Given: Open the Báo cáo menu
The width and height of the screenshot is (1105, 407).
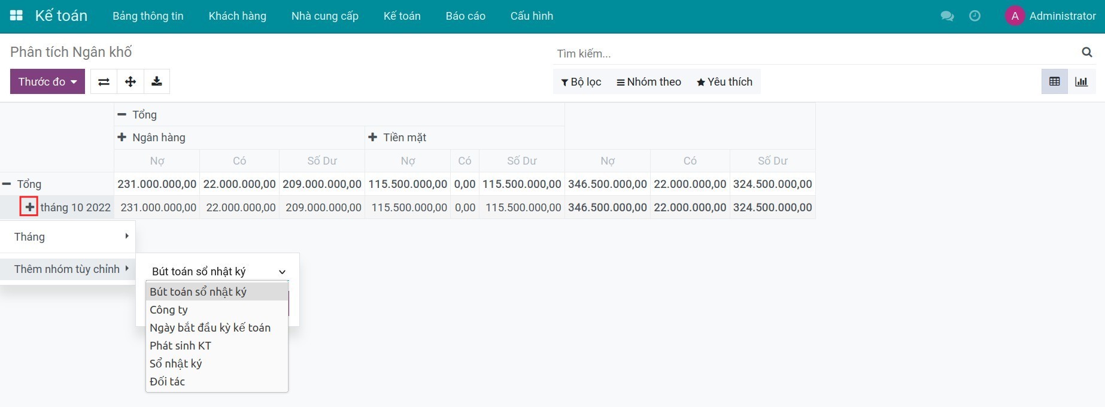Looking at the screenshot, I should (x=465, y=16).
